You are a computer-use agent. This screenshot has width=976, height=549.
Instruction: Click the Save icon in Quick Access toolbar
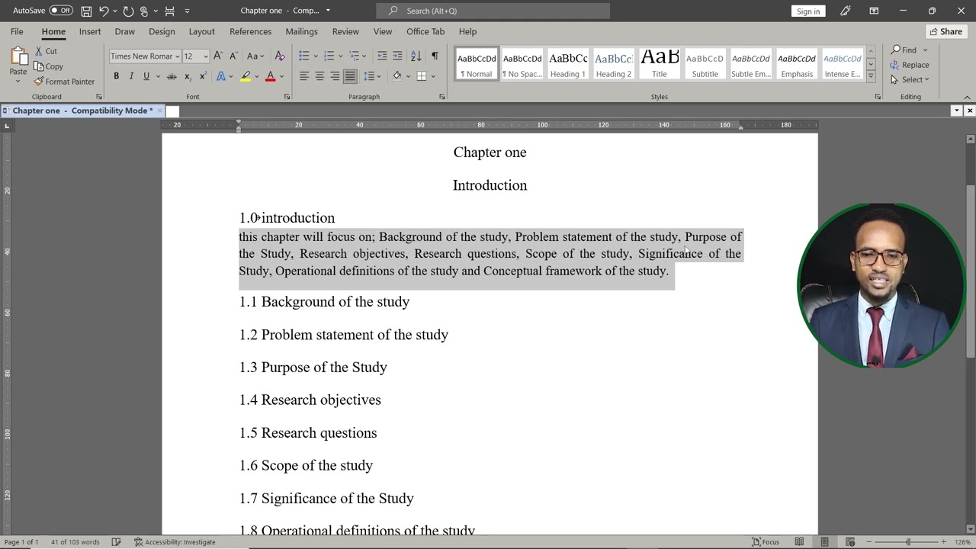86,11
